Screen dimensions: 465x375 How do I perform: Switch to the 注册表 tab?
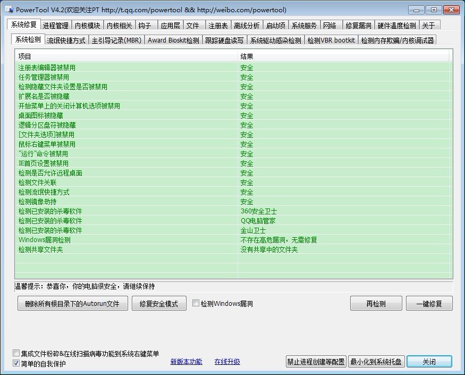218,26
